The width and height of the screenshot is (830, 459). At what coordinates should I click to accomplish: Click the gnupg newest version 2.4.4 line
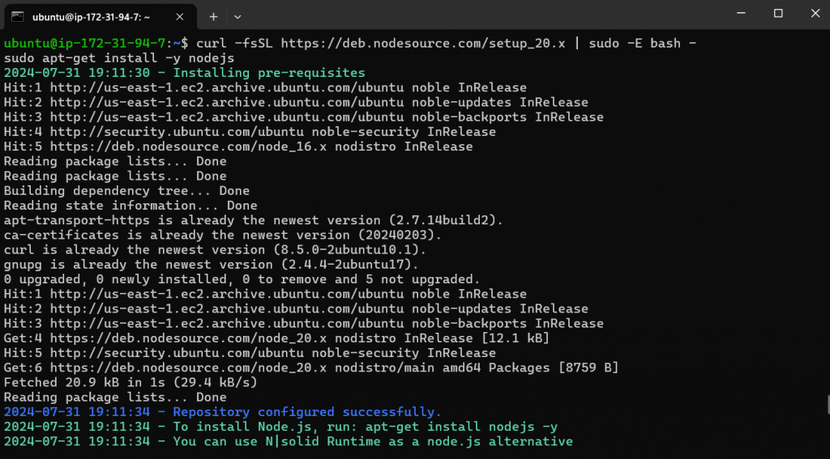[x=212, y=265]
